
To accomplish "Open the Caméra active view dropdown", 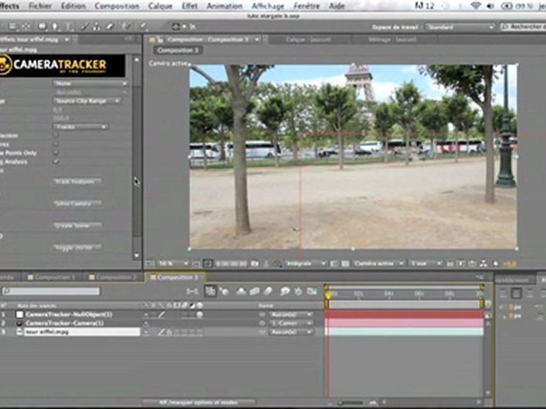I will point(379,264).
